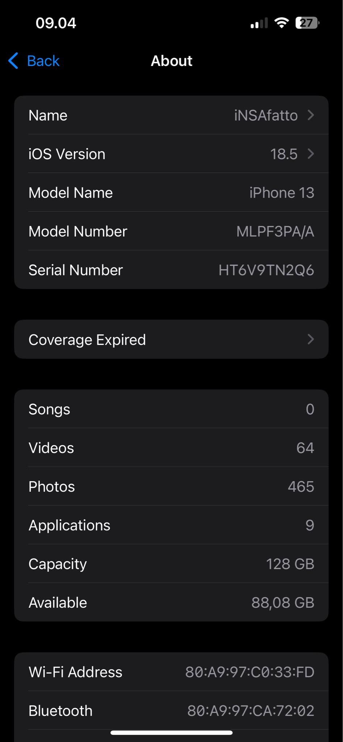Tap the iOS version 18.5 value

(284, 154)
